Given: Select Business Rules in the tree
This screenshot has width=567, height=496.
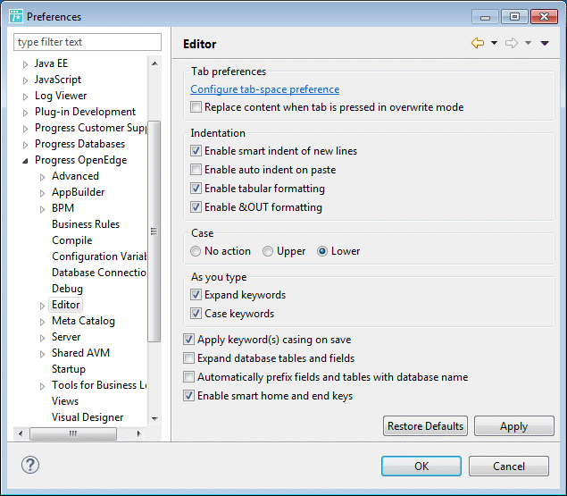Looking at the screenshot, I should pos(86,224).
